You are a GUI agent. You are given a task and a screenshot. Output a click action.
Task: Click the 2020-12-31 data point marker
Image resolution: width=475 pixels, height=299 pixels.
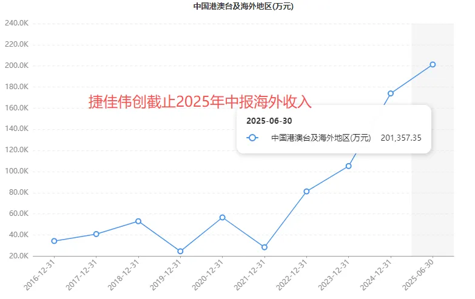[x=223, y=218]
